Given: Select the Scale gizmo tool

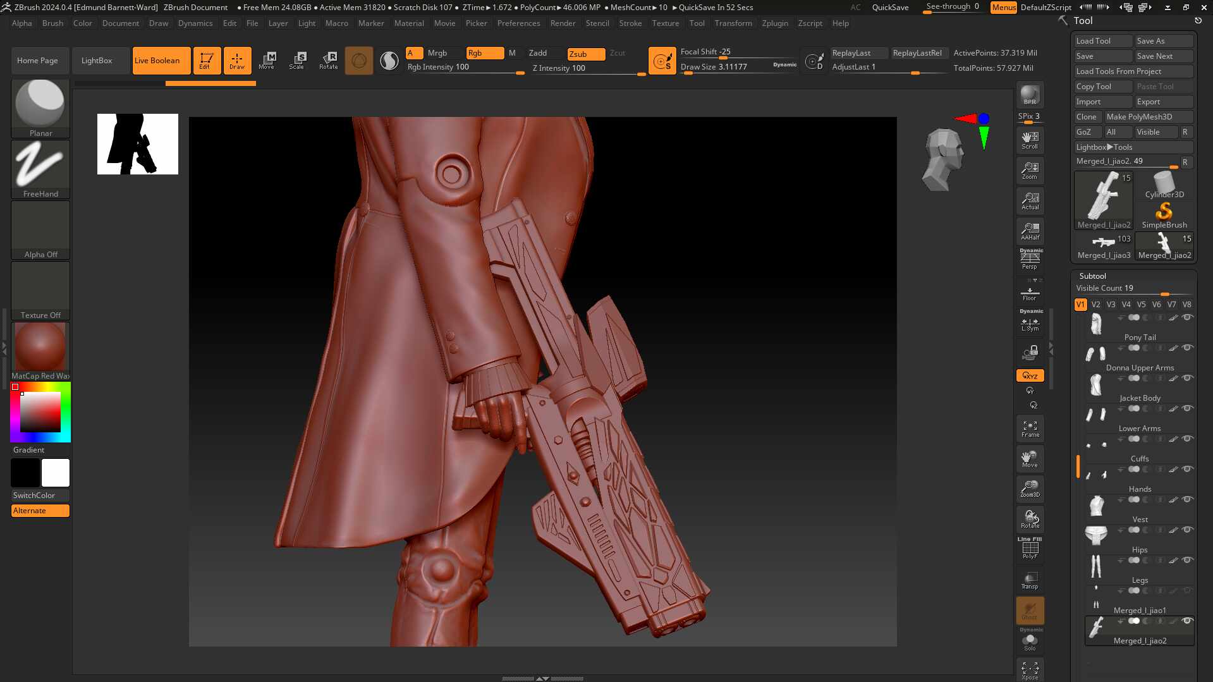Looking at the screenshot, I should [x=296, y=60].
